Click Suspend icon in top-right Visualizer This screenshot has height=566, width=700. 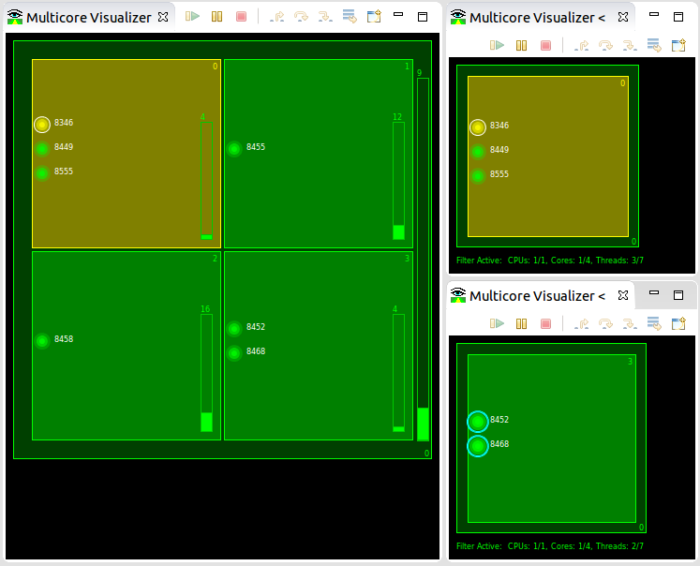click(x=521, y=46)
